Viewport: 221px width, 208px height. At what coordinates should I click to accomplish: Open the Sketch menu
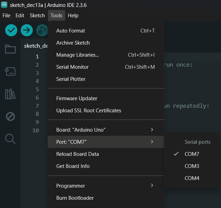37,16
